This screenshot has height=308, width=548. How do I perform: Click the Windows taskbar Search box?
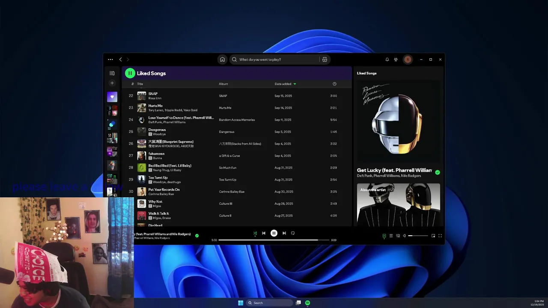(270, 303)
